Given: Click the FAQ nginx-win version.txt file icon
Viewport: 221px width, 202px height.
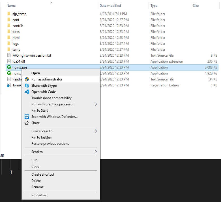Looking at the screenshot, I should coord(9,56).
